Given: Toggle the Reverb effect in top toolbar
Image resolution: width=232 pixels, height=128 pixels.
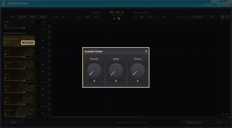Looking at the screenshot, I should coord(21,17).
